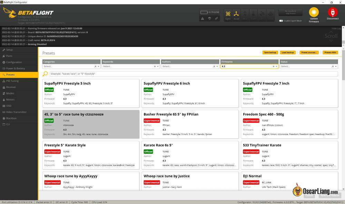Click the serial link status icon

pos(217,19)
